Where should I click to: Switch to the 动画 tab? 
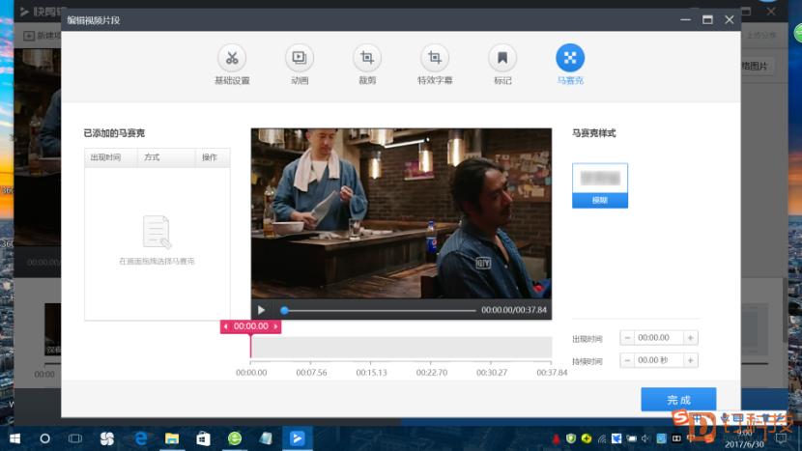pyautogui.click(x=300, y=65)
